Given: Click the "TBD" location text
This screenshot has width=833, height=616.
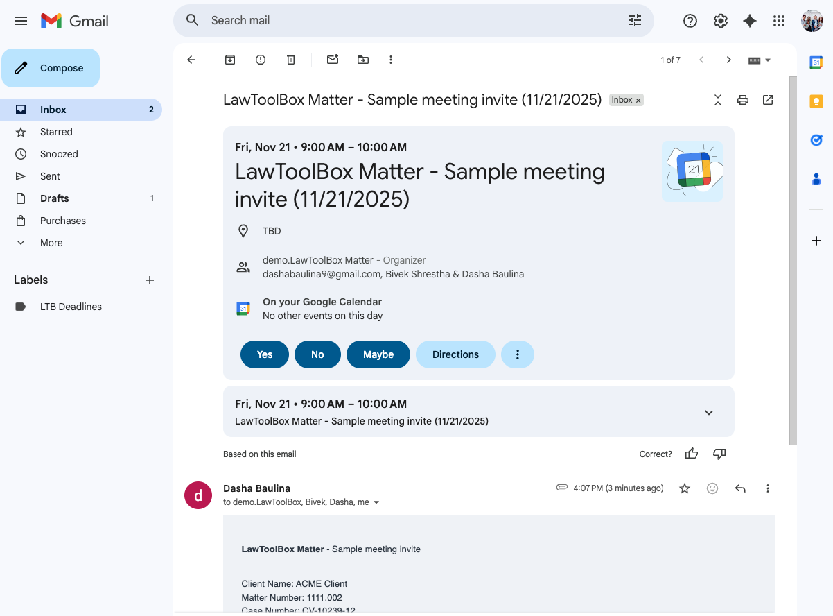Looking at the screenshot, I should coord(272,231).
